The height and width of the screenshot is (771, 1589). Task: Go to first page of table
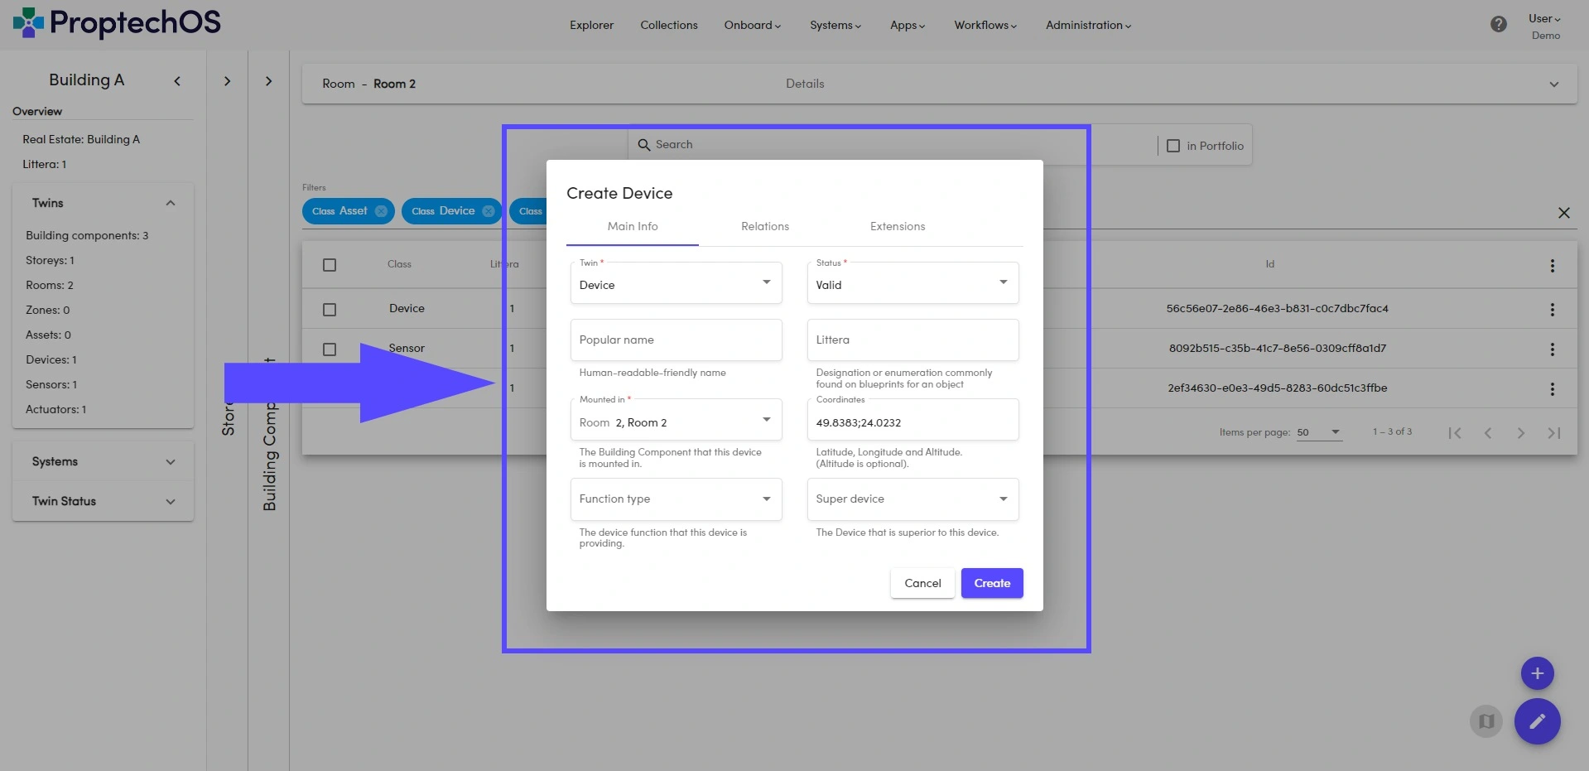click(1455, 433)
